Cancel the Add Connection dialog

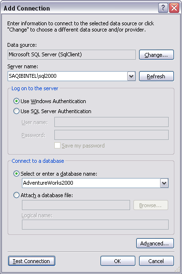click(156, 261)
